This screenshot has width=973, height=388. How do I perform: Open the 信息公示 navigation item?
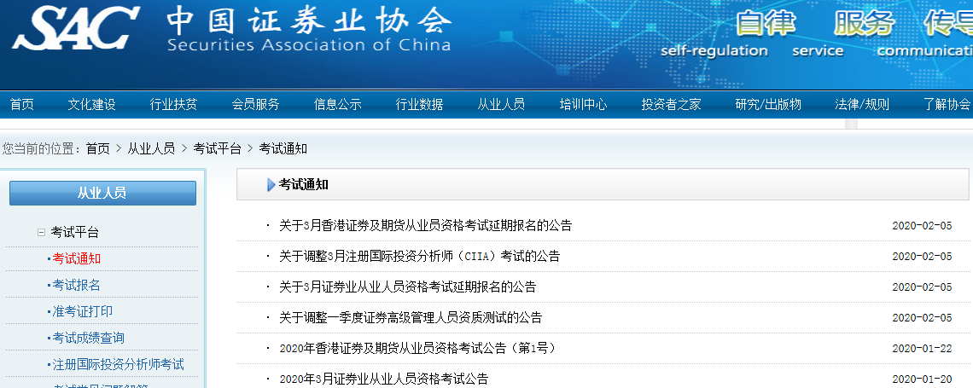(337, 105)
